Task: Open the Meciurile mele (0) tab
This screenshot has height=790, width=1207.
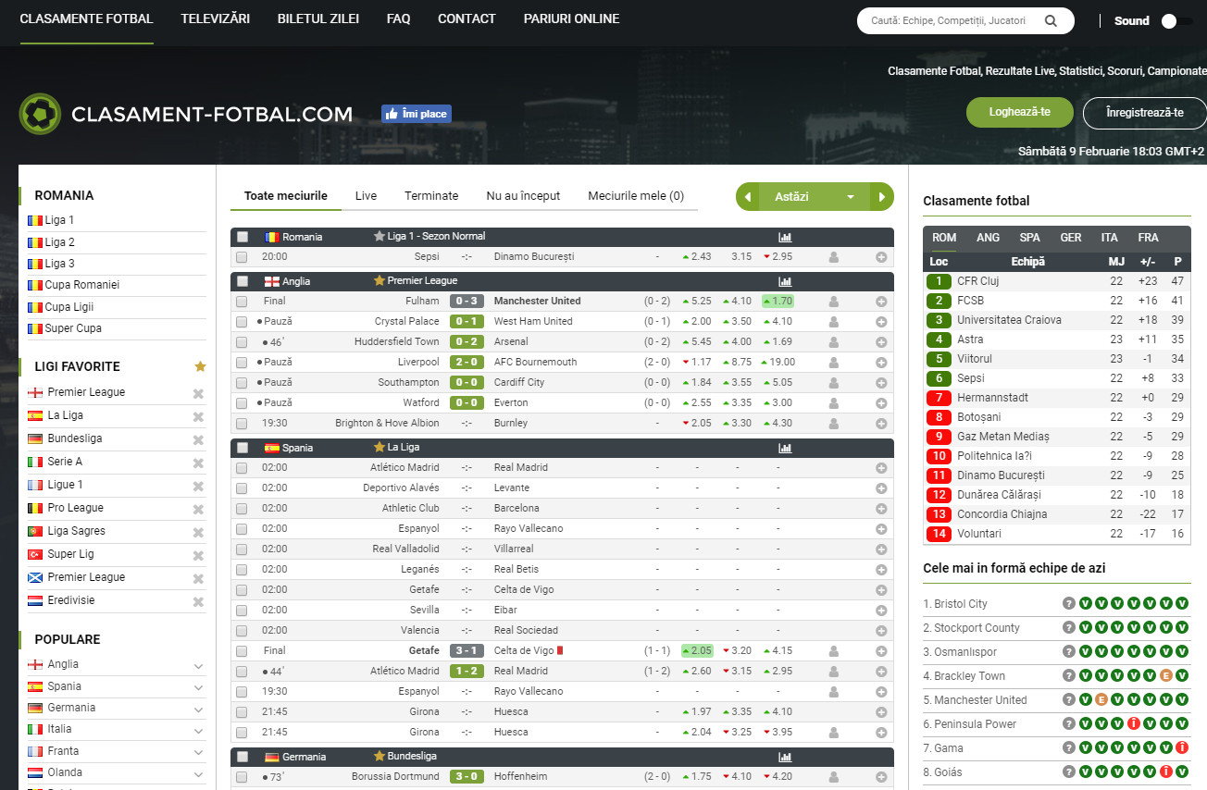Action: 636,195
